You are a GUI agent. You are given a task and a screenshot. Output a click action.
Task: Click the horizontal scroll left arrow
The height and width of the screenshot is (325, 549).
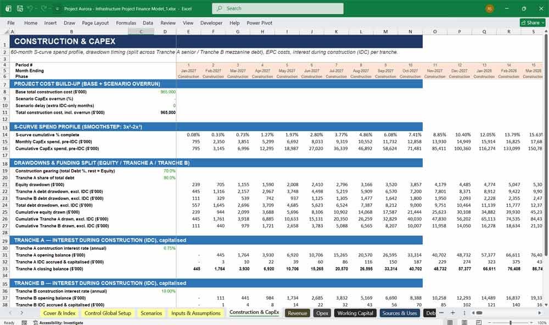[473, 313]
